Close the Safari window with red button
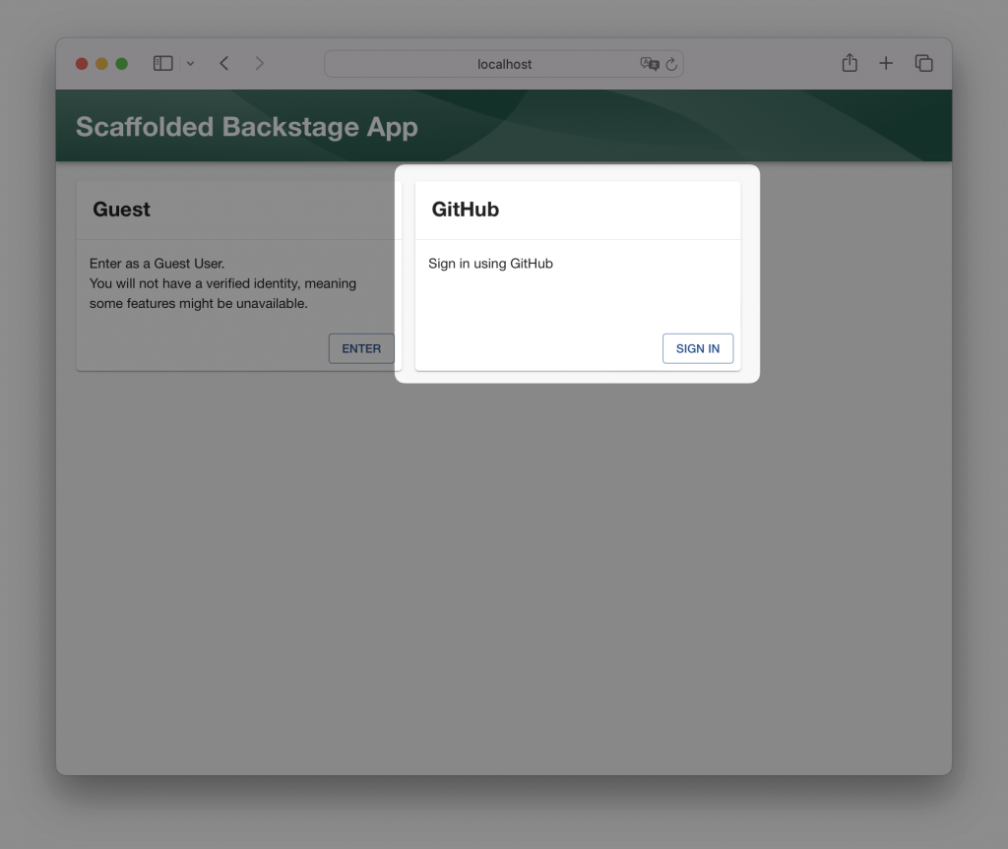This screenshot has width=1008, height=849. pyautogui.click(x=82, y=64)
